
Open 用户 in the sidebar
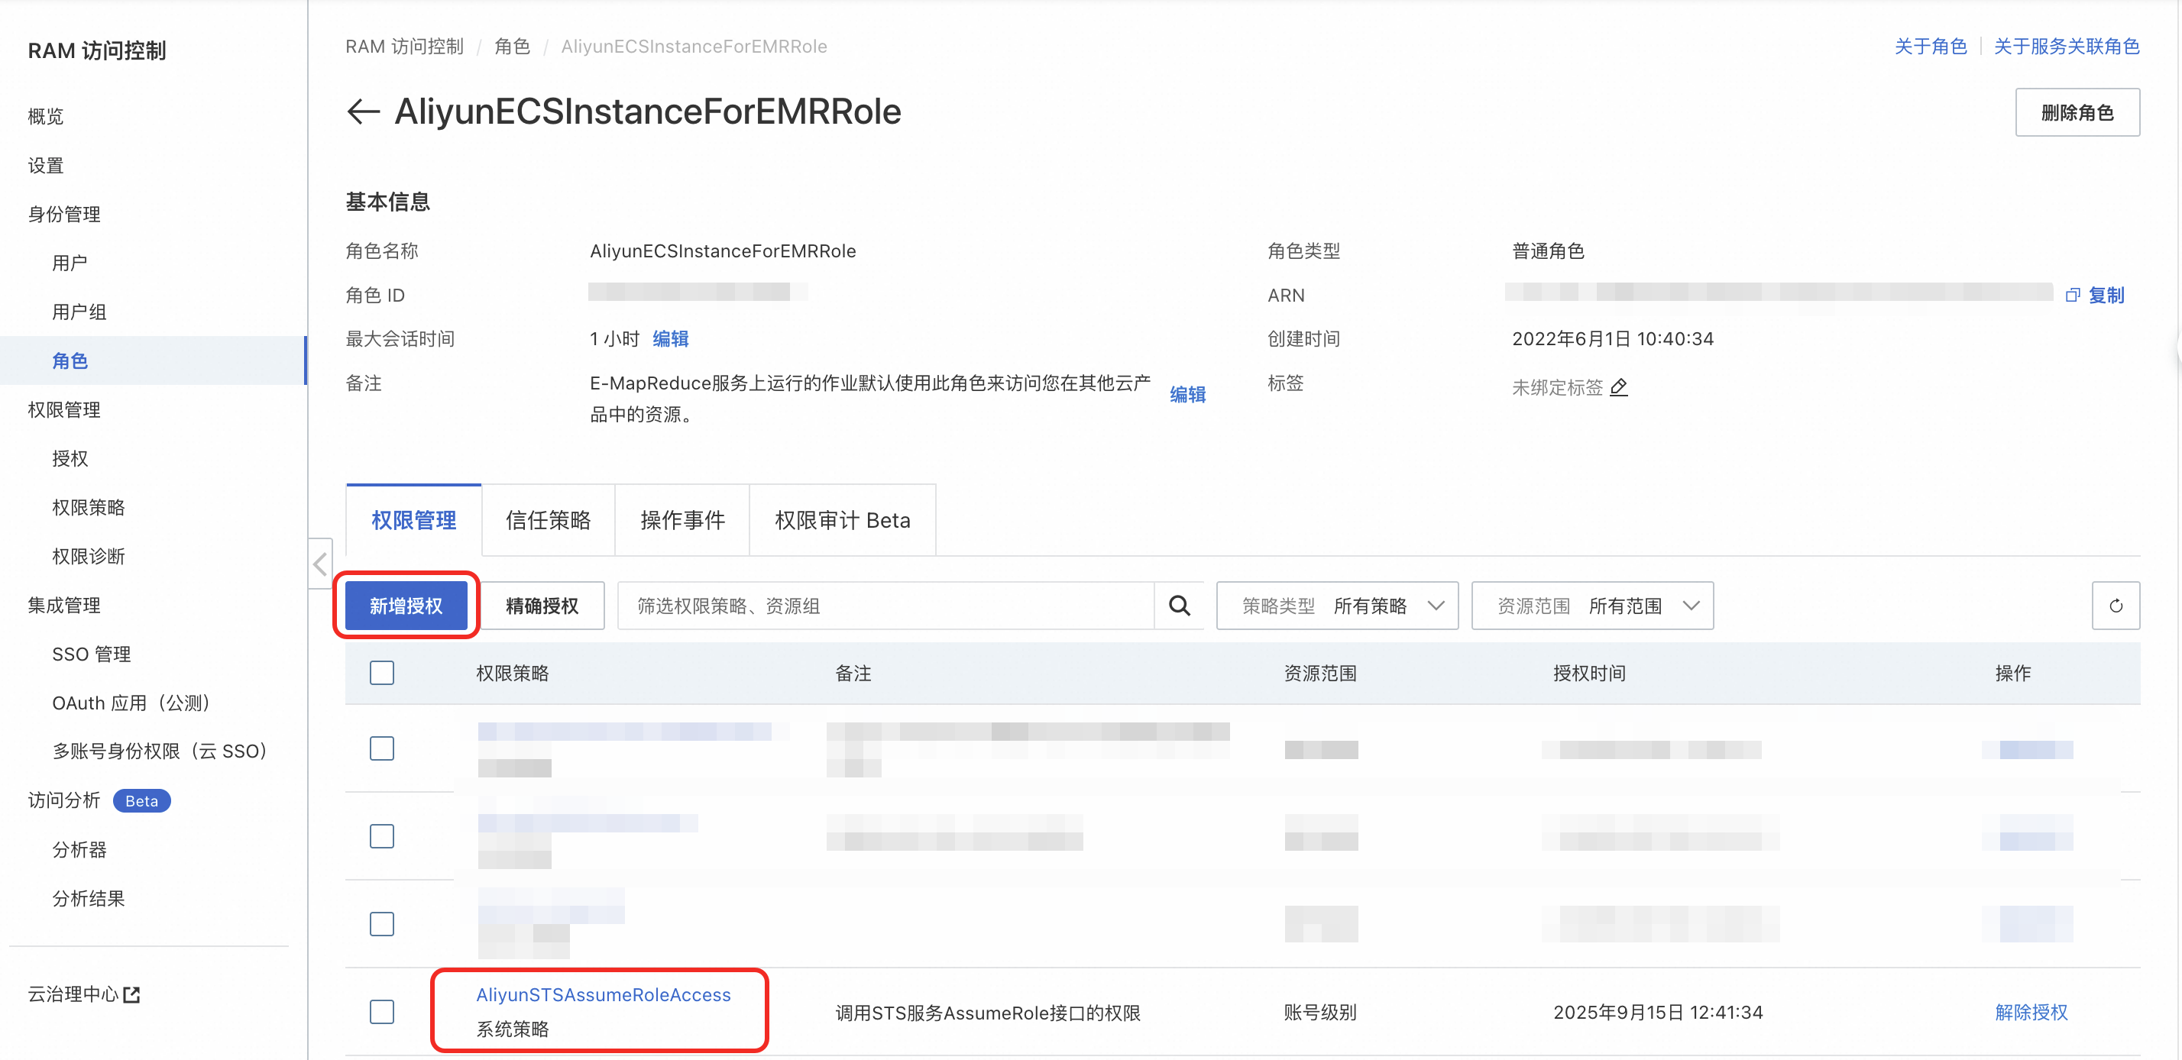coord(70,263)
